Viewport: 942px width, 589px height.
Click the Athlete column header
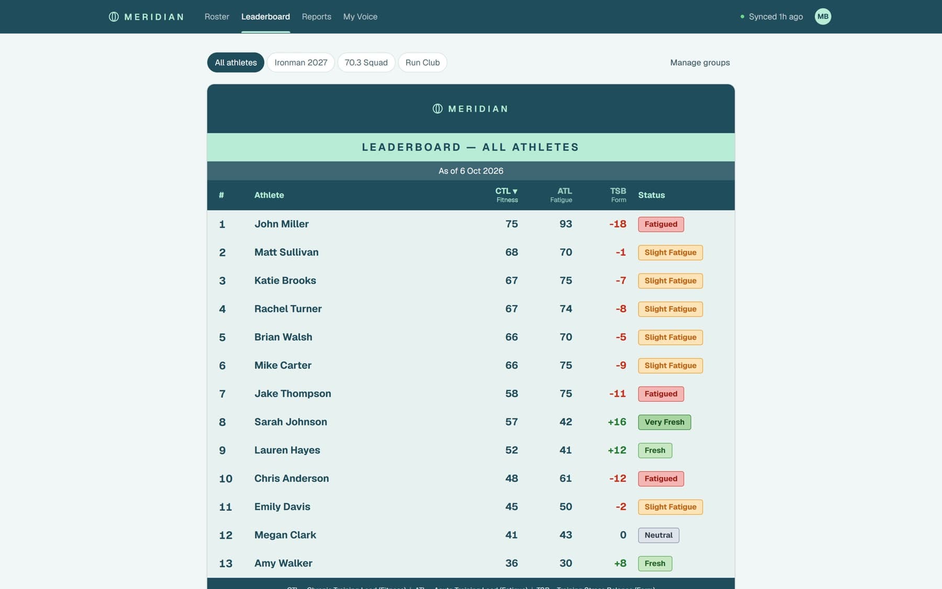tap(269, 195)
